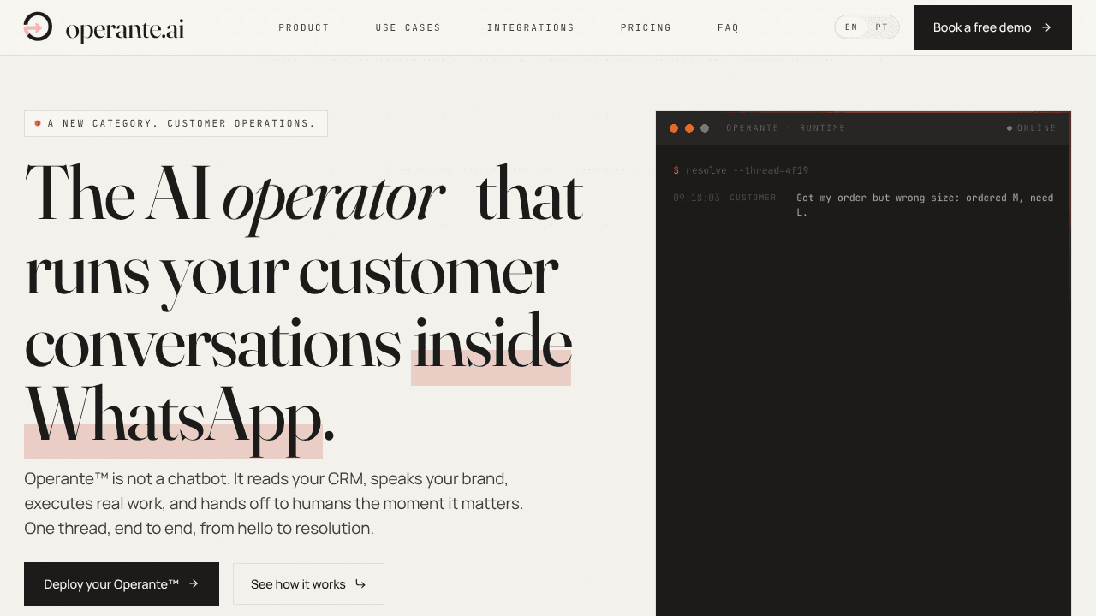Click See how it works button
Viewport: 1096px width, 616px height.
(308, 584)
